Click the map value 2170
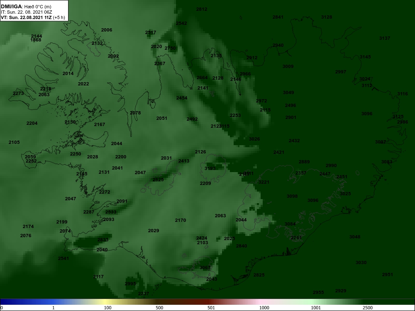 [181, 220]
